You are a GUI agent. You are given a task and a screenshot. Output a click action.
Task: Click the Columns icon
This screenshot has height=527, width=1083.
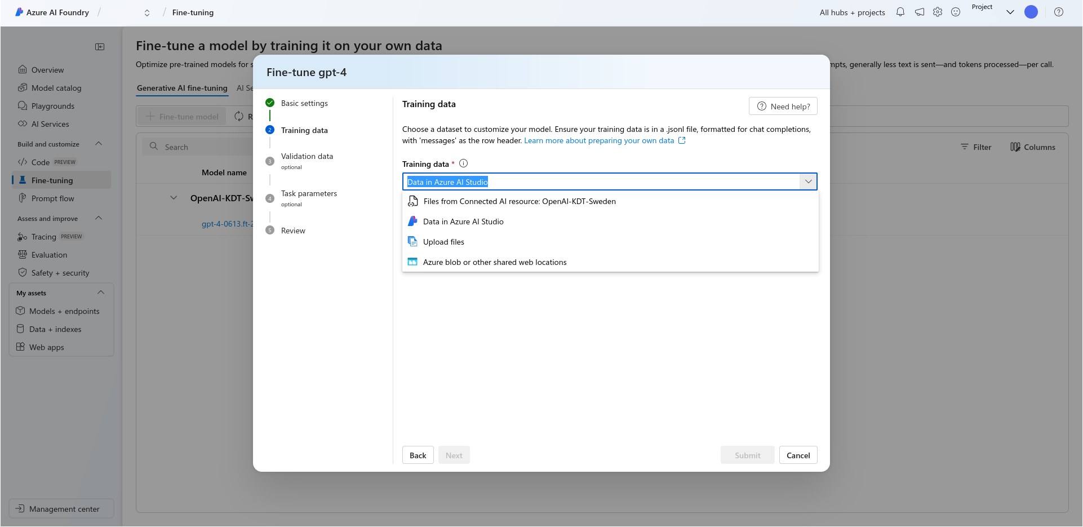point(1015,147)
